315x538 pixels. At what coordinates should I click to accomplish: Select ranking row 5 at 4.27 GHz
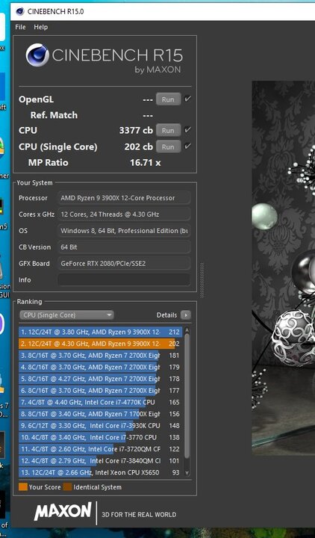click(x=101, y=379)
